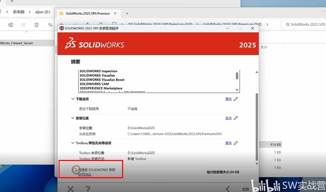This screenshot has height=192, width=326.
Task: Click the 更改 link for 下载选项
Action: click(x=228, y=99)
